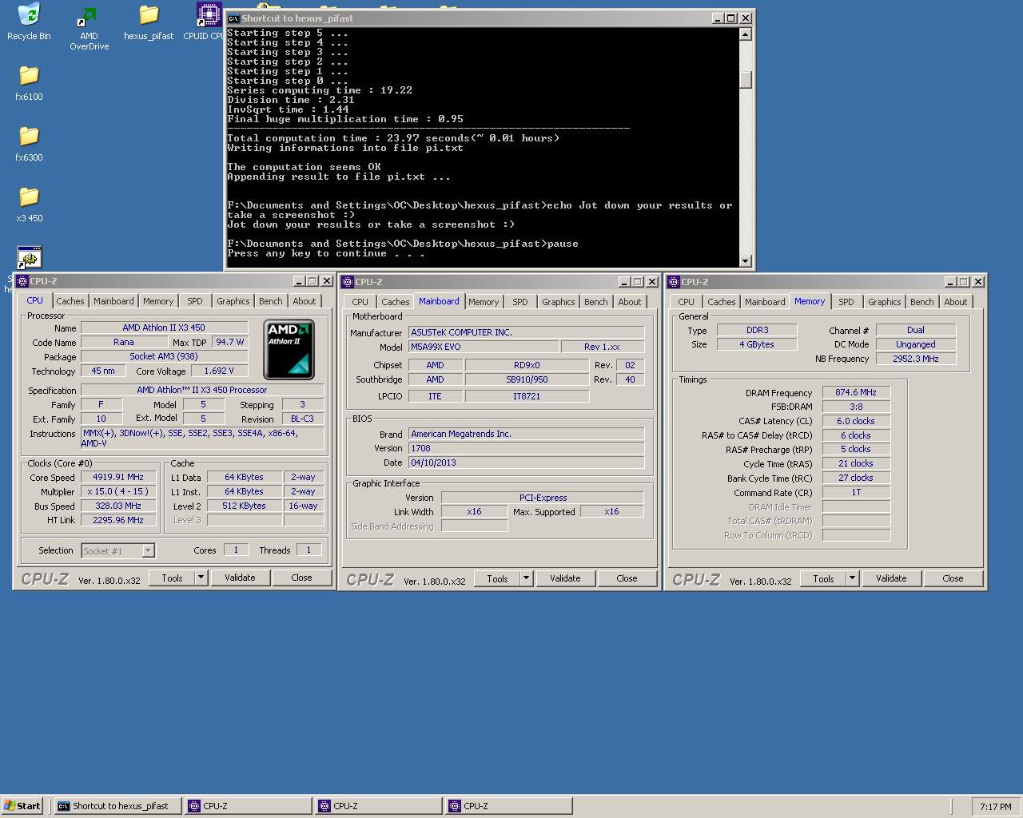This screenshot has width=1023, height=818.
Task: Open Mainboard tab in the left CPU-Z window
Action: click(113, 301)
